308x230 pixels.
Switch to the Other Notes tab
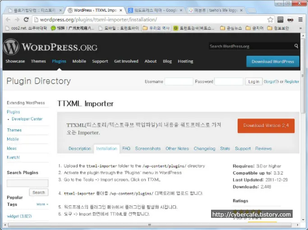(177, 149)
